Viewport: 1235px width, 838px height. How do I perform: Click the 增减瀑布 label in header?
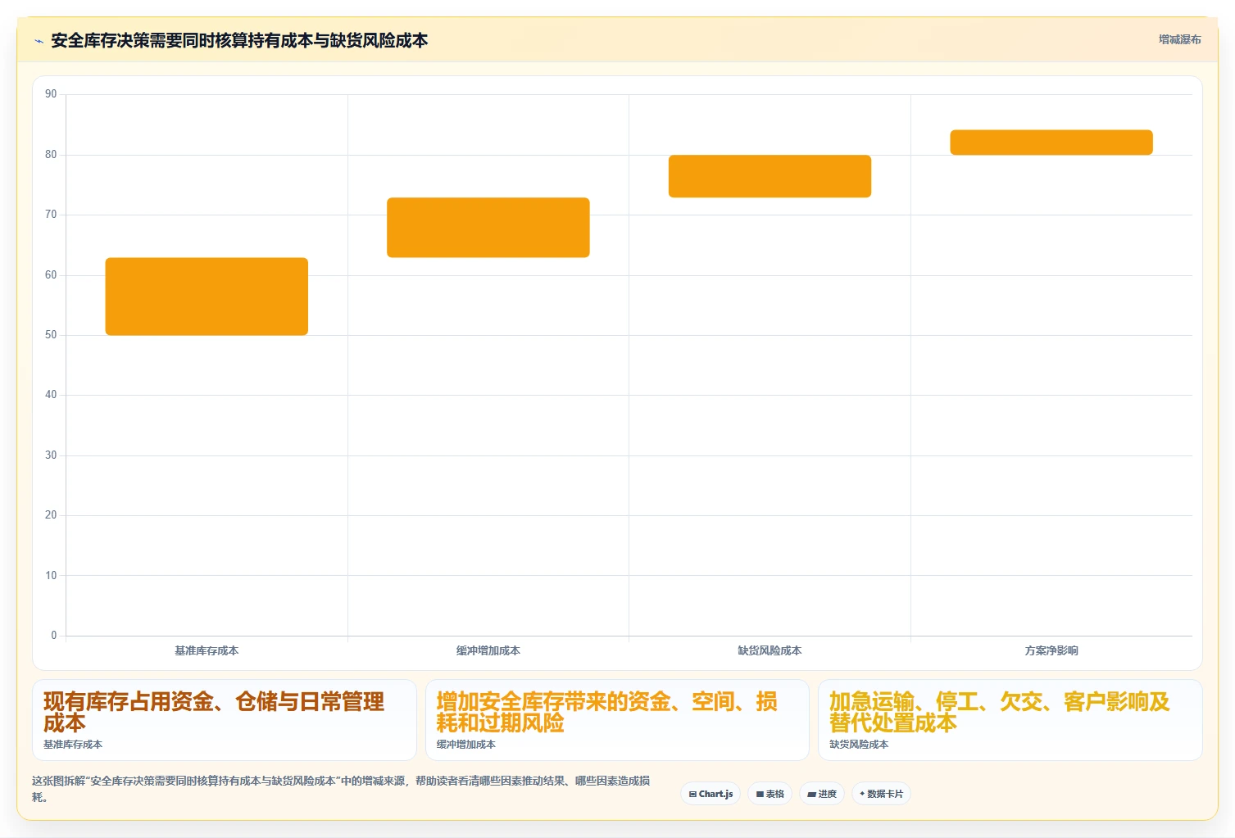tap(1179, 39)
